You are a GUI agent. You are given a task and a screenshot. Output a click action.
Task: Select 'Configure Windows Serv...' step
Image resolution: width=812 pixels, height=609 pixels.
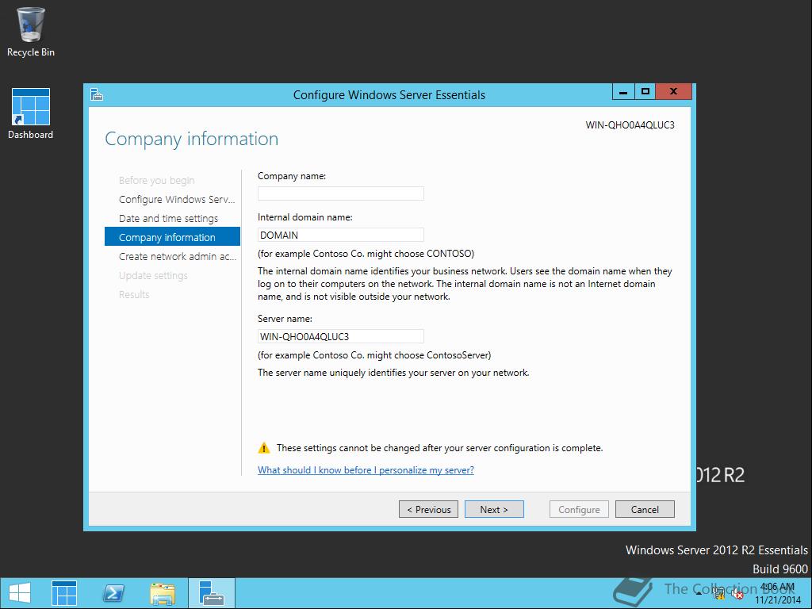coord(177,199)
